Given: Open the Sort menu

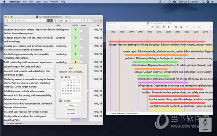Looking at the screenshot, I should [46, 2].
